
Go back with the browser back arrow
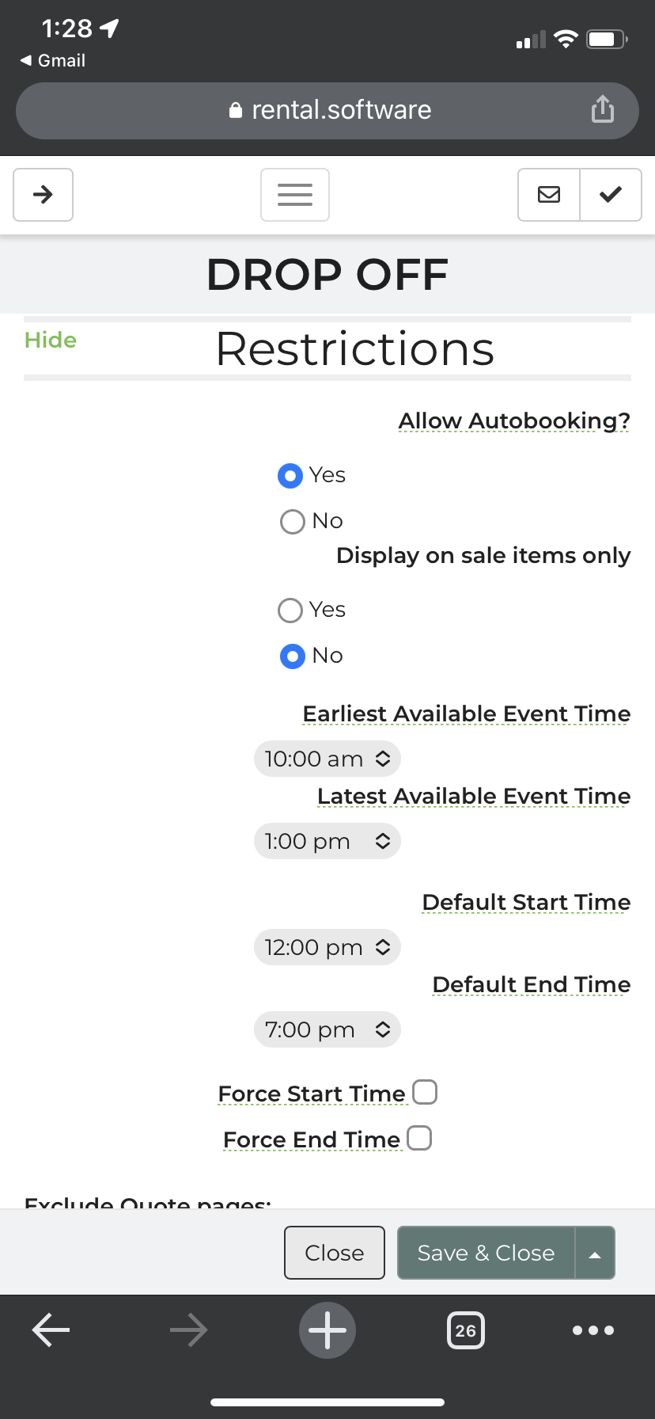pos(51,1330)
